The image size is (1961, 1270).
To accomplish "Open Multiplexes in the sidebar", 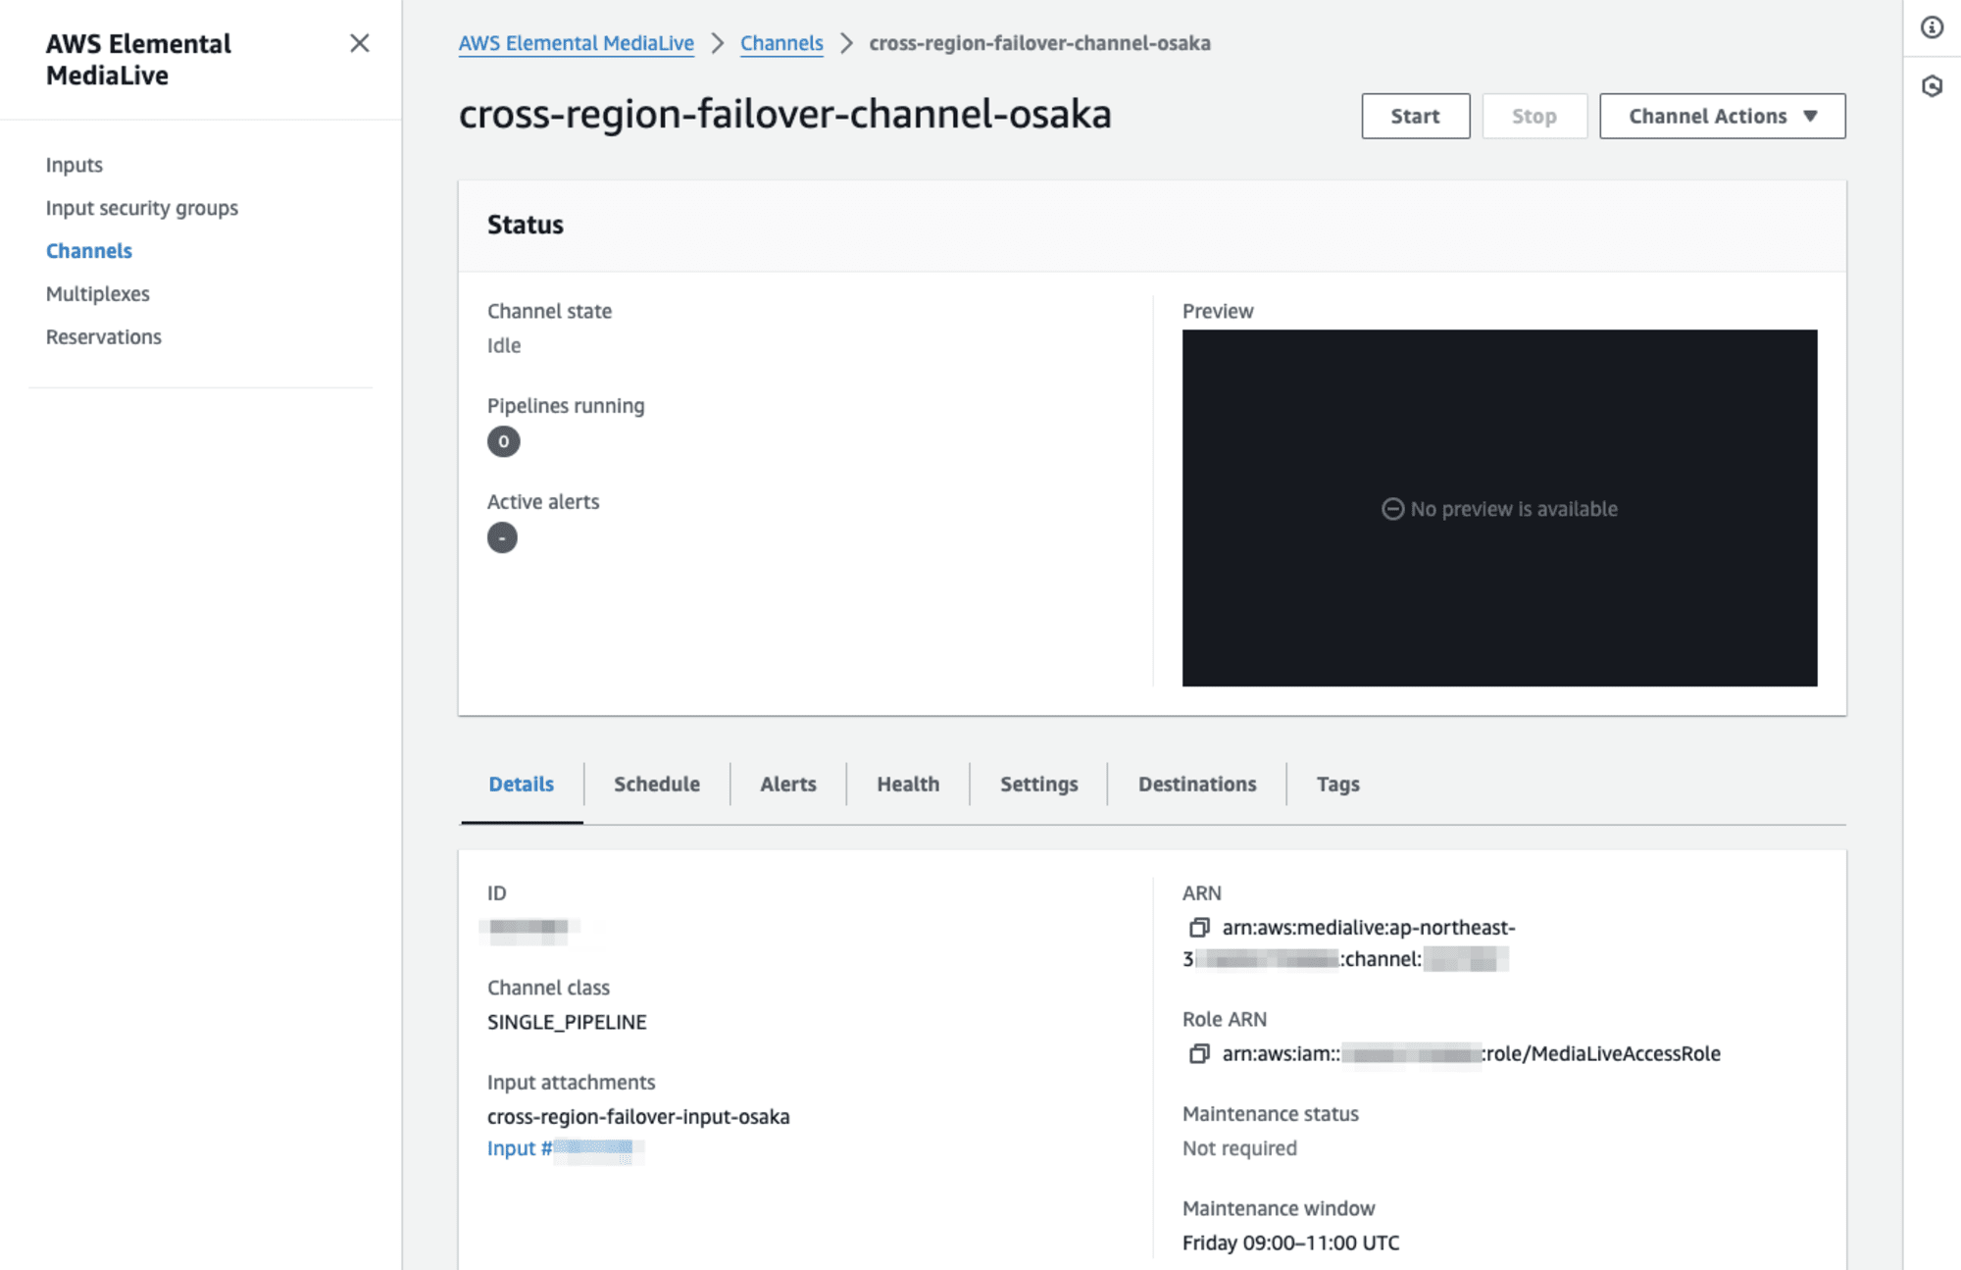I will 98,294.
